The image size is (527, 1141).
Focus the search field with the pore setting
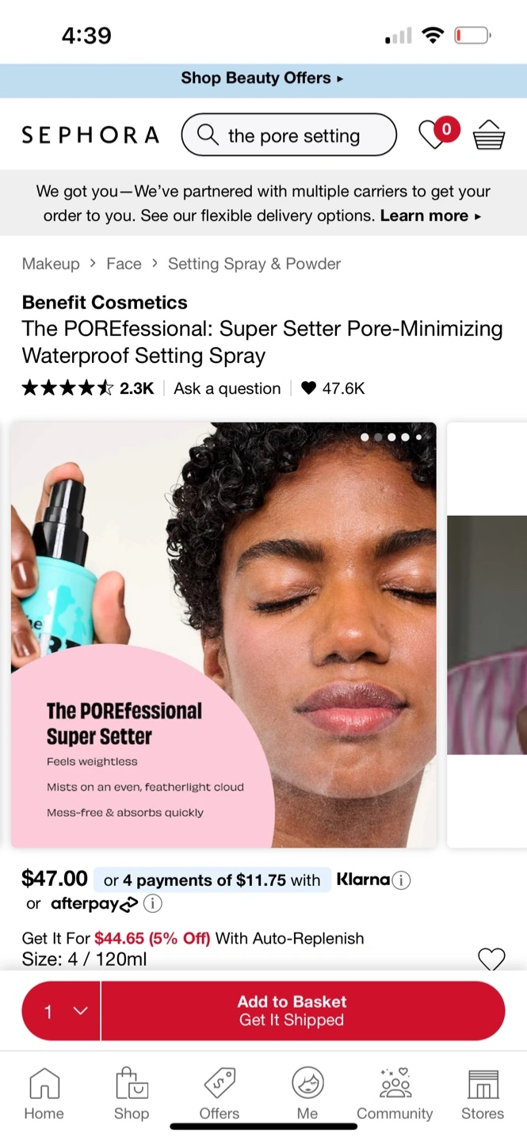point(288,135)
